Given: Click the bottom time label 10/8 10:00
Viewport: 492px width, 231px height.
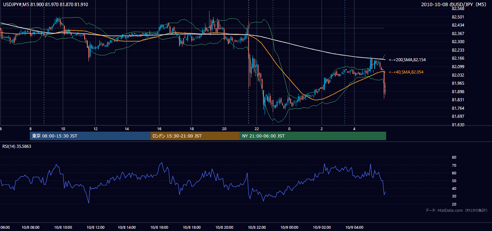Looking at the screenshot, I should [x=62, y=228].
